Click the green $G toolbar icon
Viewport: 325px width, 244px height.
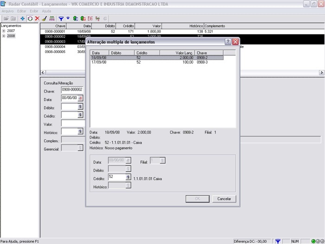click(x=83, y=19)
